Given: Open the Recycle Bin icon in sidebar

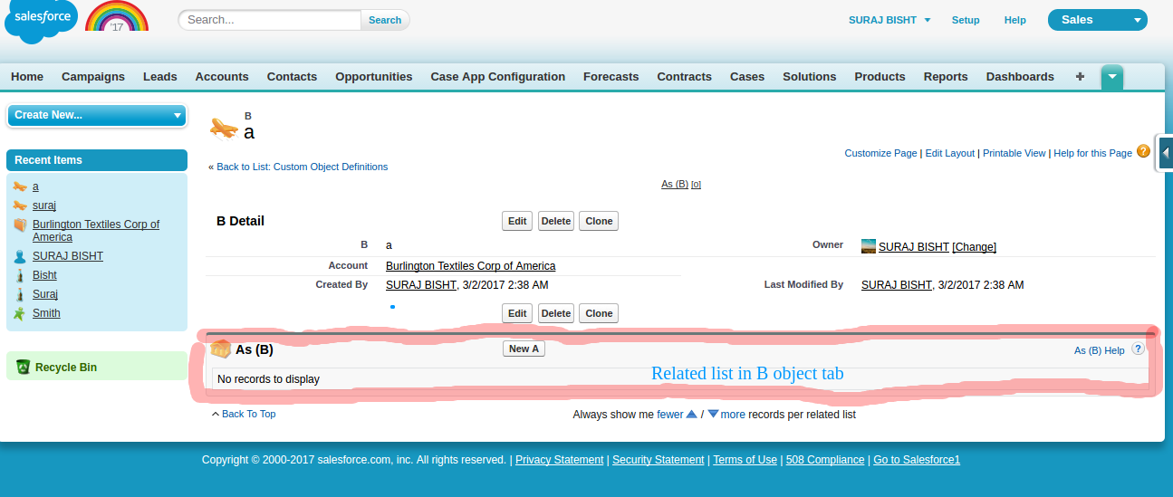Looking at the screenshot, I should (24, 367).
